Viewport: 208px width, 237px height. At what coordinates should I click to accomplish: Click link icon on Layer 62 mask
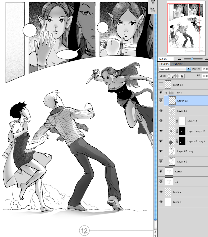(x=177, y=121)
